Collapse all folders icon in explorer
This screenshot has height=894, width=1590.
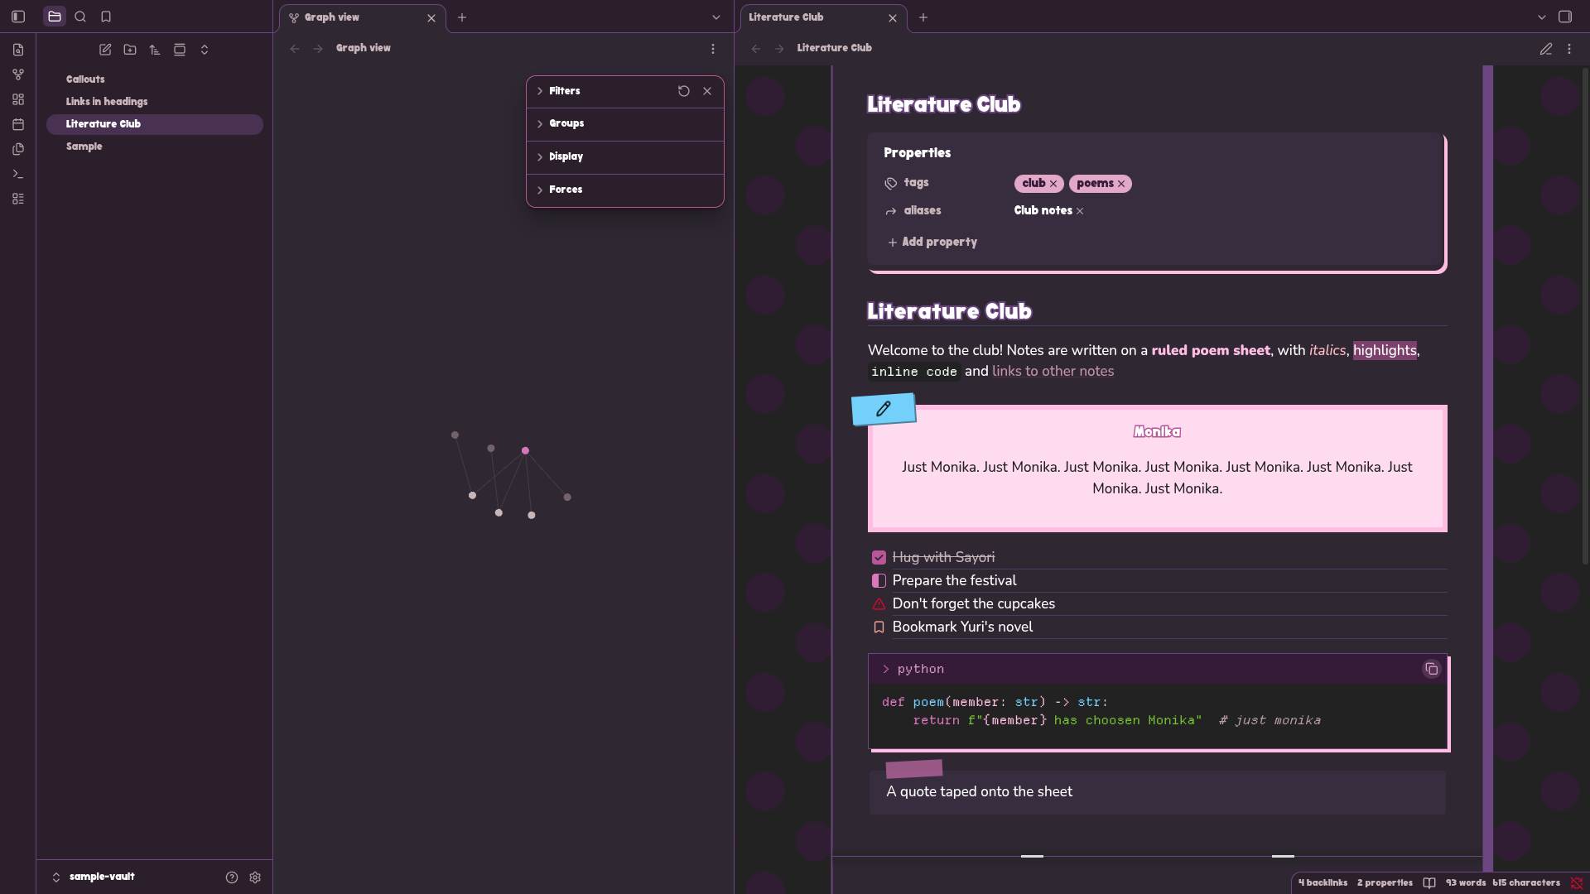point(205,50)
